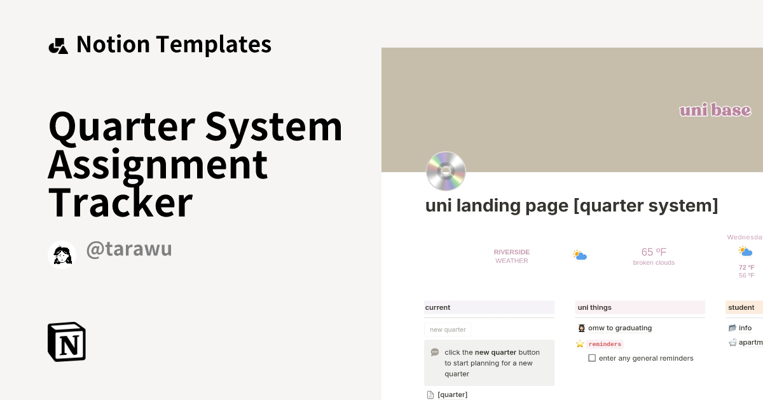
Task: Open the info link under student
Action: [x=746, y=328]
